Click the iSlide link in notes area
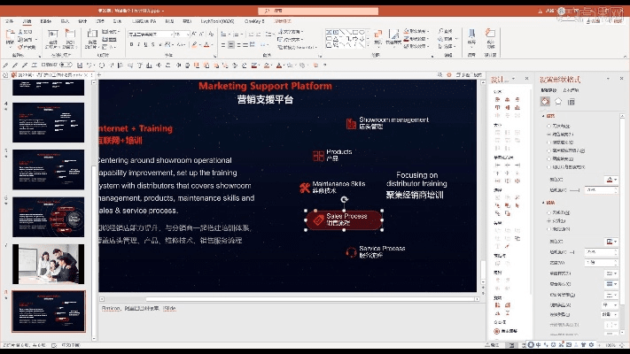630x354 pixels. (169, 308)
